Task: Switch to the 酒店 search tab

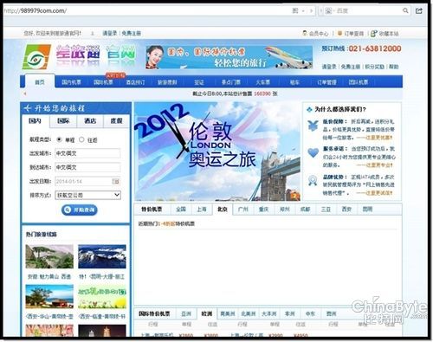Action: coord(90,121)
